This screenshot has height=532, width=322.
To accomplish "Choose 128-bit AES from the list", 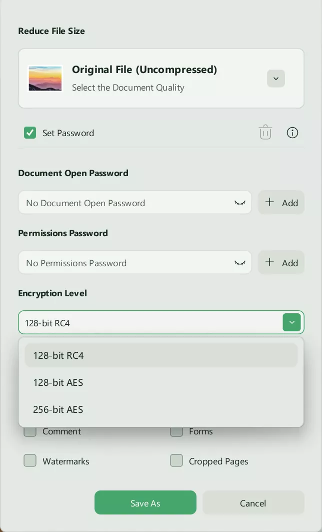I will [58, 382].
